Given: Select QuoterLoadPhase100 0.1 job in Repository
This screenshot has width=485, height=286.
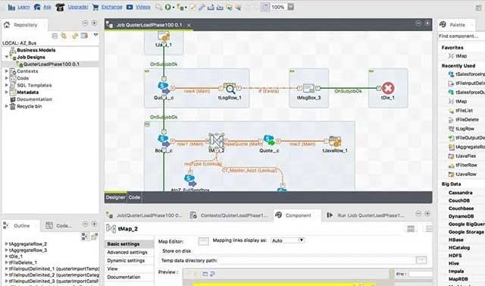Looking at the screenshot, I should 51,64.
